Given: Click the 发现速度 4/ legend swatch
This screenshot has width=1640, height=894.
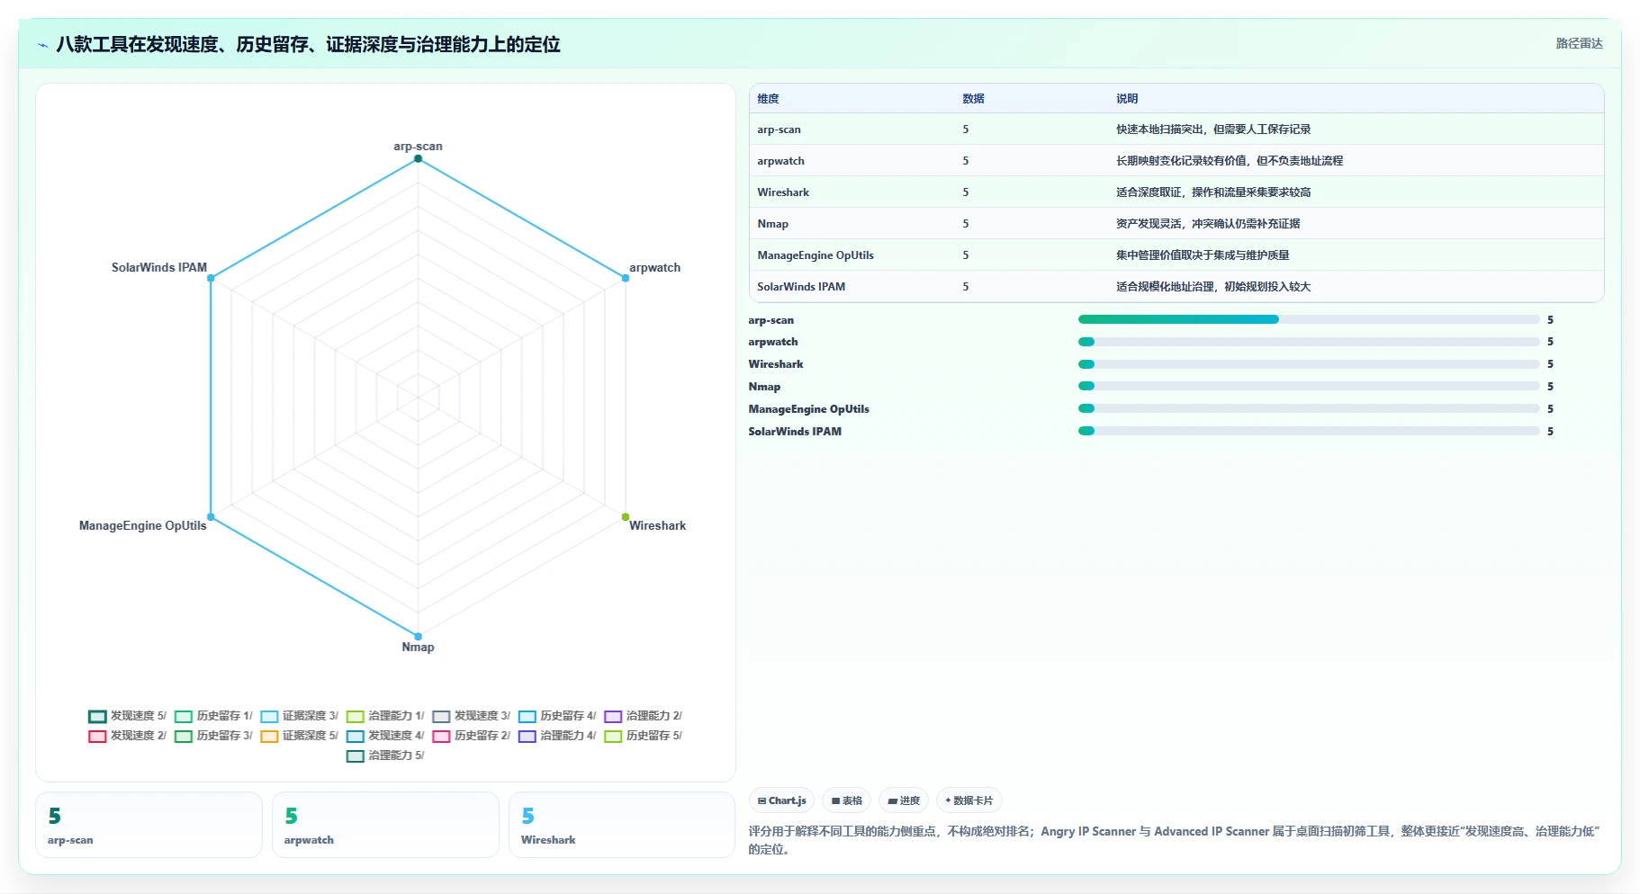Looking at the screenshot, I should tap(356, 737).
